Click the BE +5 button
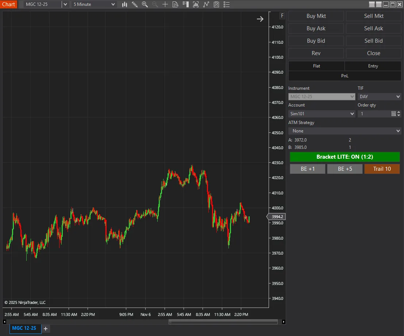The width and height of the screenshot is (404, 336). tap(345, 169)
